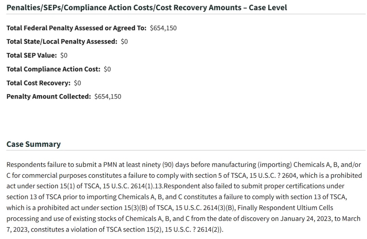
Task: Click the Total Compliance Action Cost label
Action: (53, 69)
